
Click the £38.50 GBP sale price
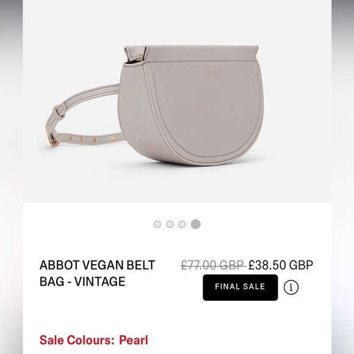[281, 265]
